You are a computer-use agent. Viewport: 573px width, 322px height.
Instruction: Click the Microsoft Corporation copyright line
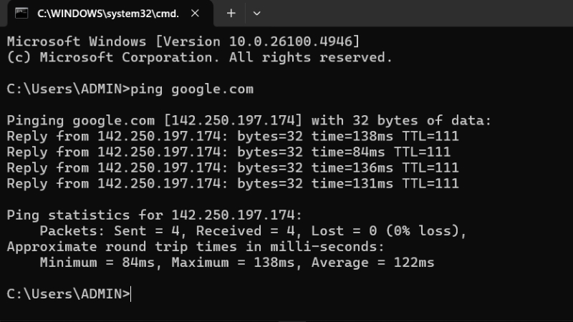200,57
